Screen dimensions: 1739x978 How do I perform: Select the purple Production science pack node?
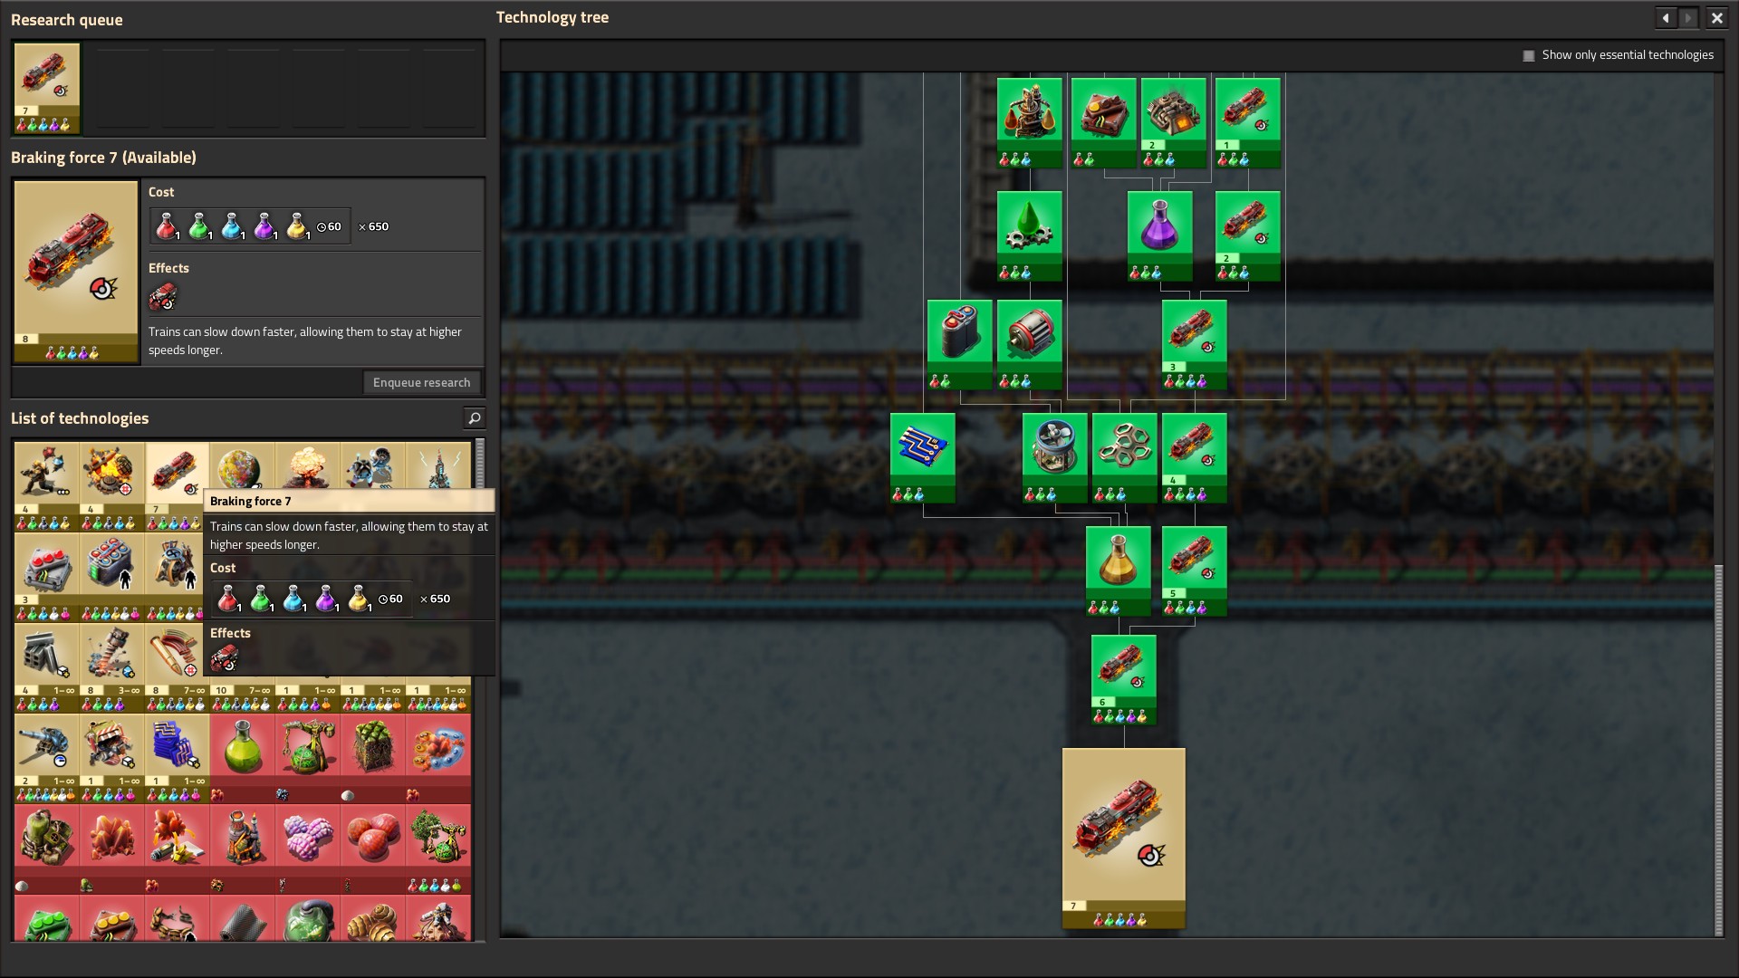[x=1160, y=235]
